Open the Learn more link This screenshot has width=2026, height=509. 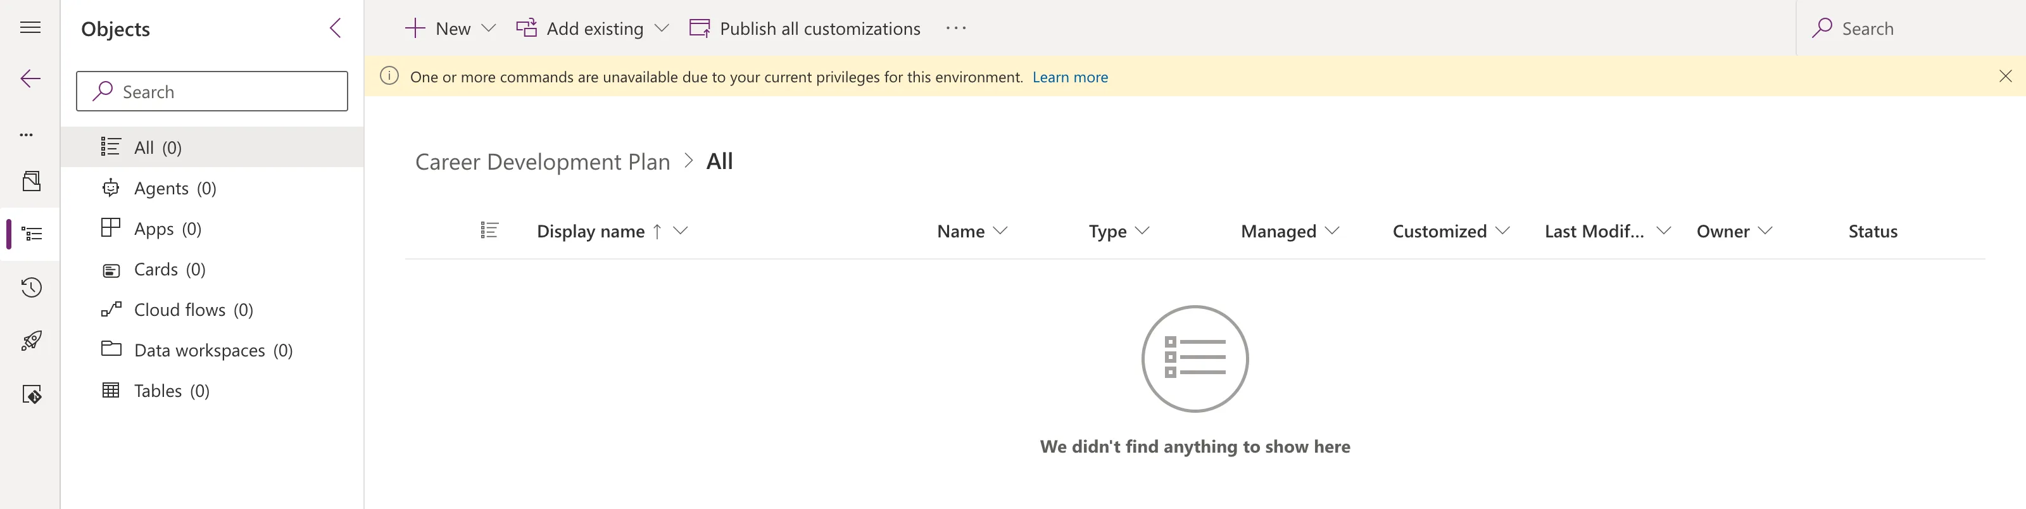point(1069,77)
